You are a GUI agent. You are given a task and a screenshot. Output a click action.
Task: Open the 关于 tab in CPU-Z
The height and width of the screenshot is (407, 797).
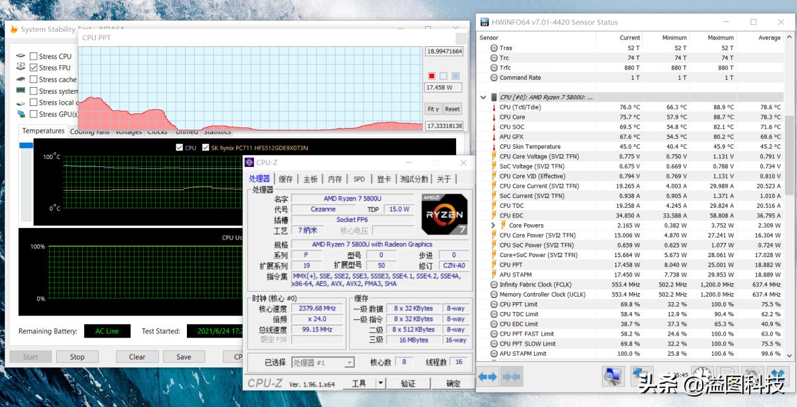click(x=444, y=179)
